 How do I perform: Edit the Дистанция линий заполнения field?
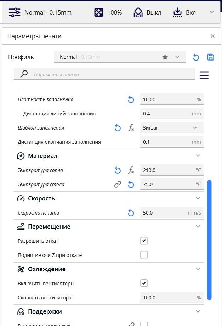point(172,114)
